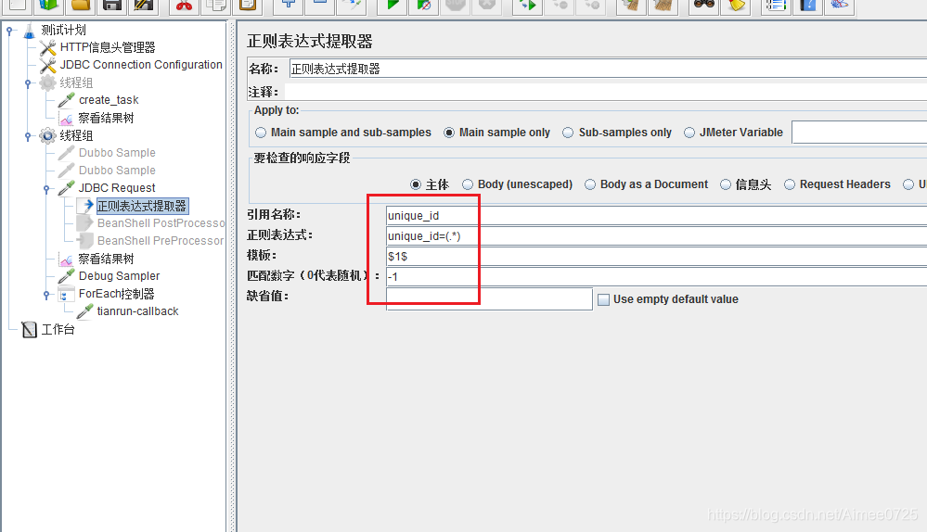Click the 缺省值 default value field
Screen dimensions: 927x532
(x=489, y=298)
